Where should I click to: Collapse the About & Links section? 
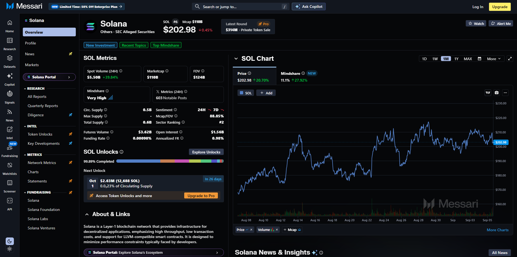point(87,214)
